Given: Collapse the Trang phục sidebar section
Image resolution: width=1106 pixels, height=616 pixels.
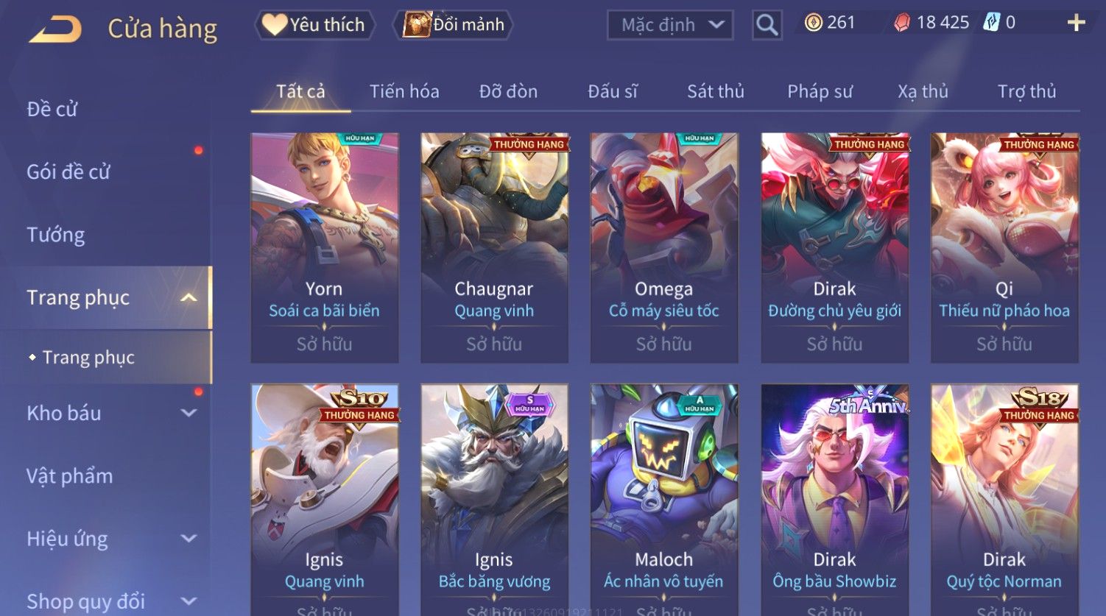Looking at the screenshot, I should point(189,297).
